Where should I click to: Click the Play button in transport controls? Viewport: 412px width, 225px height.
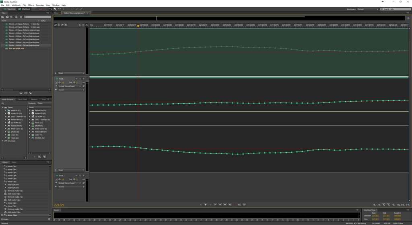click(206, 205)
